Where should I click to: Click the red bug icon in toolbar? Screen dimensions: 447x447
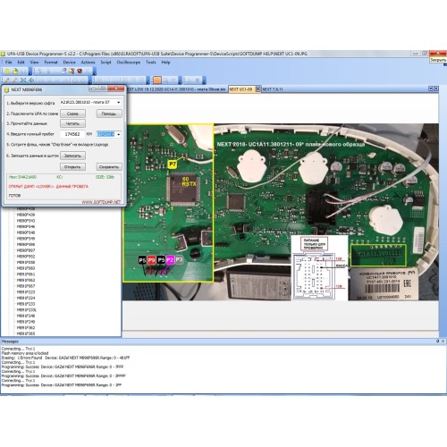pyautogui.click(x=80, y=71)
